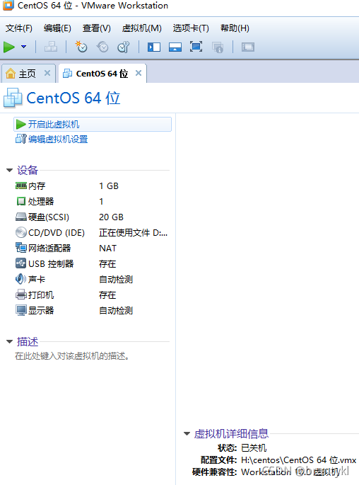The image size is (359, 485).
Task: Click the 20 GB disk value
Action: [111, 217]
